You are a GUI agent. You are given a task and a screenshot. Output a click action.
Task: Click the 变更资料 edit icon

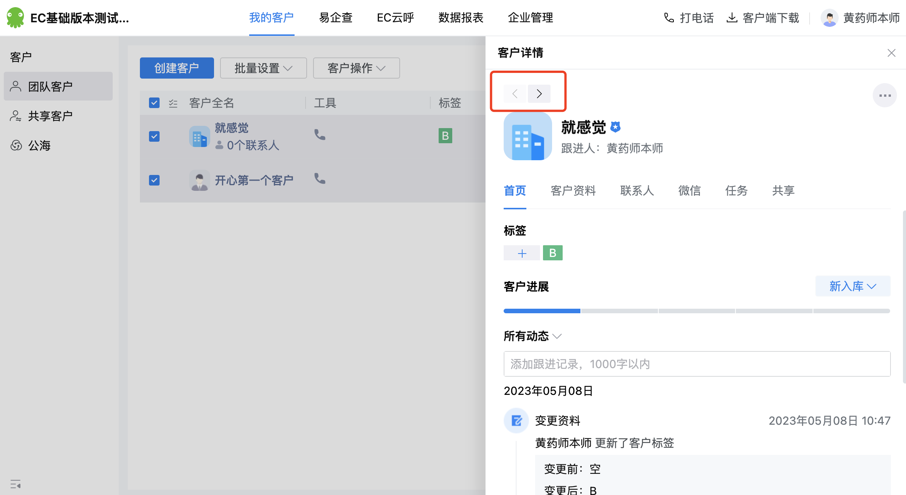click(517, 421)
